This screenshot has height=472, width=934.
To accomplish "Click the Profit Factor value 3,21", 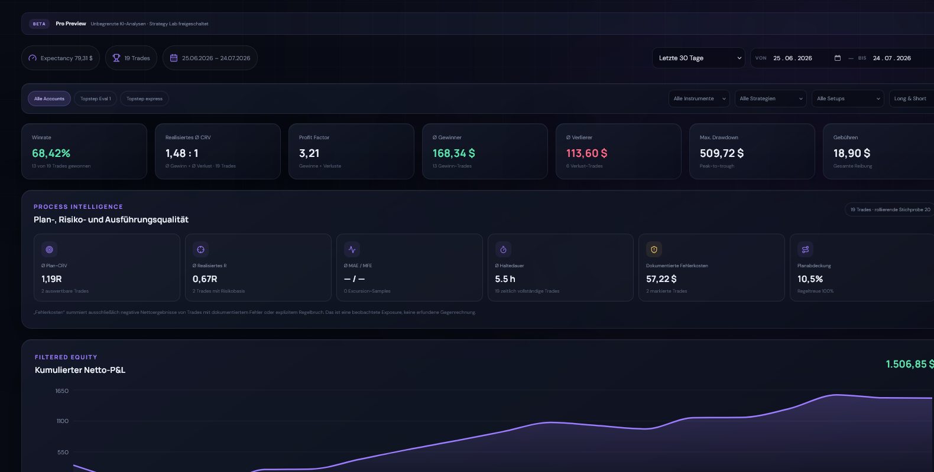I will pyautogui.click(x=309, y=153).
